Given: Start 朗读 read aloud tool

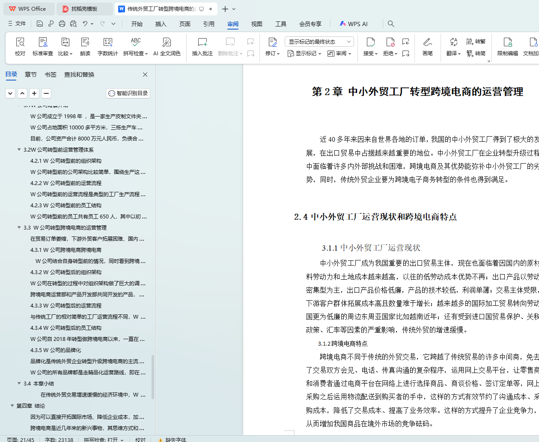Looking at the screenshot, I should (85, 46).
